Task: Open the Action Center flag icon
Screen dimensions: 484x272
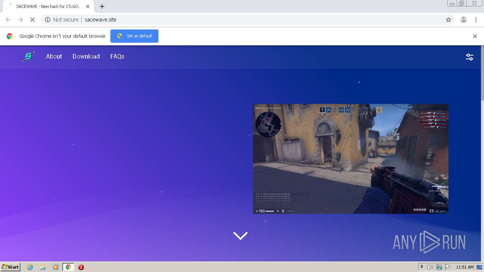Action: point(448,267)
